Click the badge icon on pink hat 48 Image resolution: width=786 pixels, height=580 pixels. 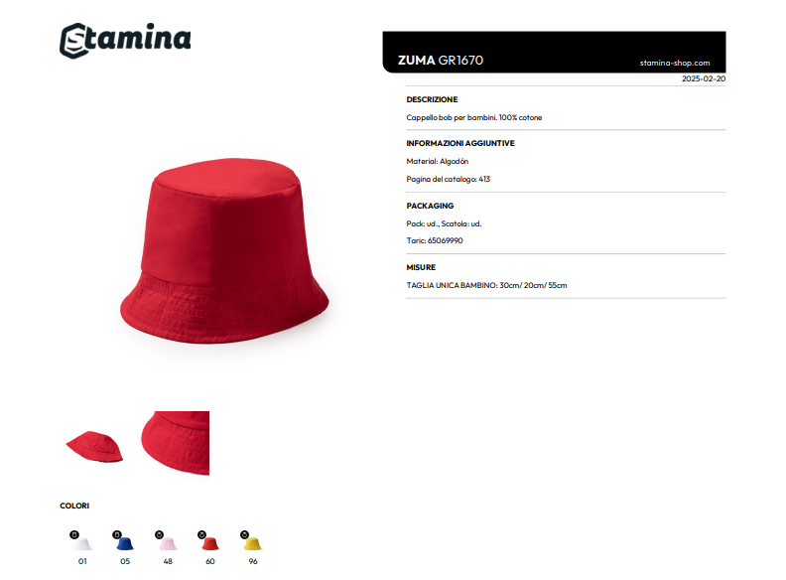(x=160, y=534)
